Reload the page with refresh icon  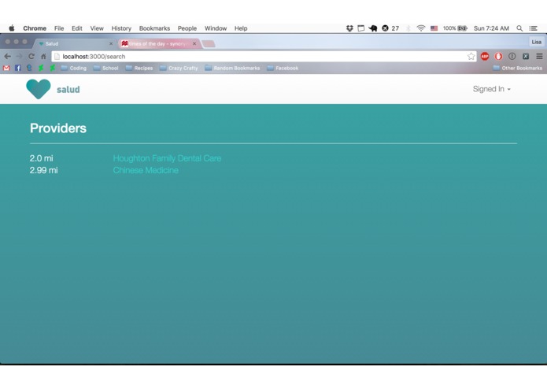tap(31, 56)
